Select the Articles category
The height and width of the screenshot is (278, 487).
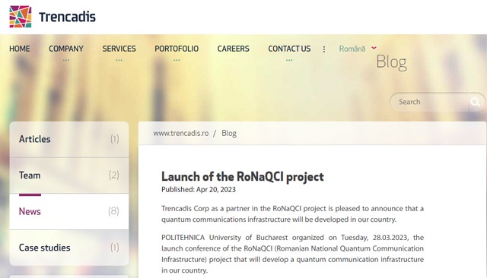tap(69, 139)
